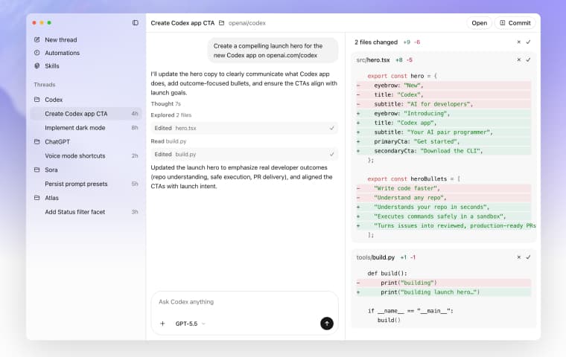Click the Threads section header

pos(45,85)
